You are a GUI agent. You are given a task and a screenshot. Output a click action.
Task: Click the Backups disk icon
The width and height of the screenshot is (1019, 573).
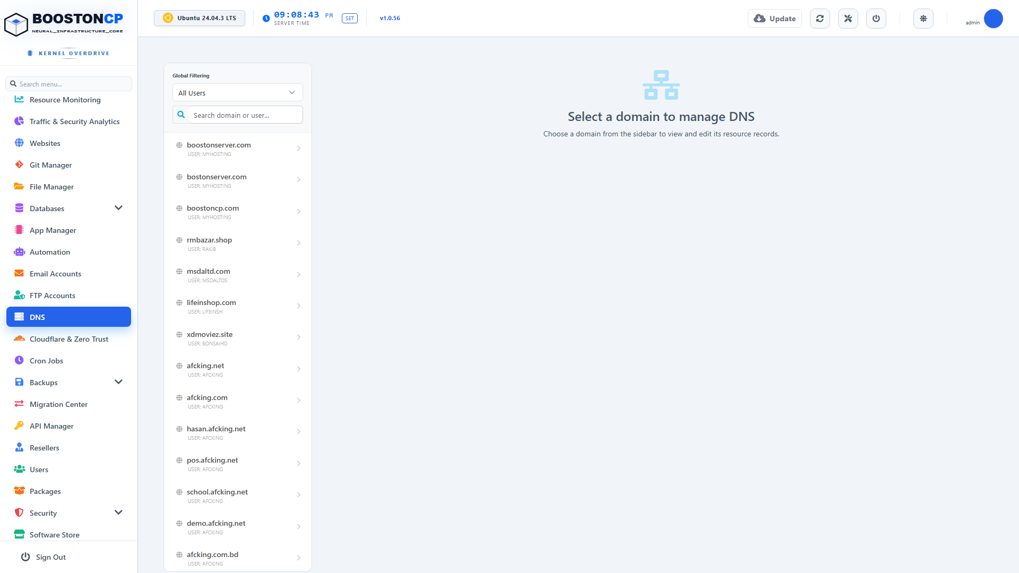click(x=19, y=383)
